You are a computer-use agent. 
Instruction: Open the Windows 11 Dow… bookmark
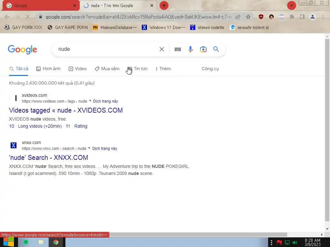coord(163,28)
